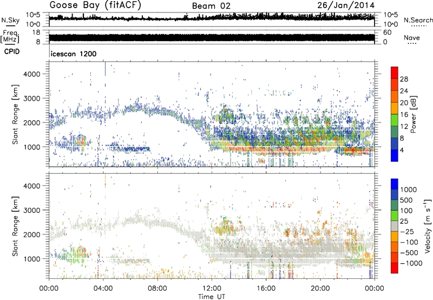Click the '-25' velocity colorbar tick
The image size is (433, 300).
[407, 232]
